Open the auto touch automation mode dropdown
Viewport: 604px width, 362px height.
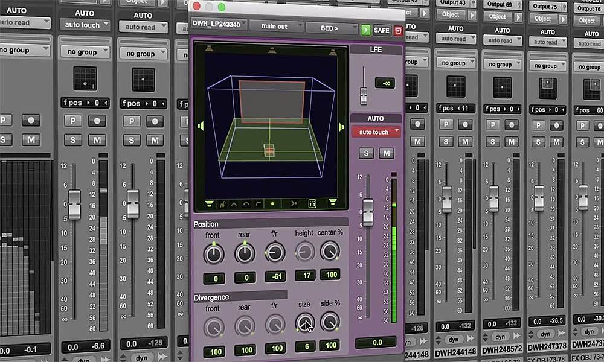click(x=376, y=131)
